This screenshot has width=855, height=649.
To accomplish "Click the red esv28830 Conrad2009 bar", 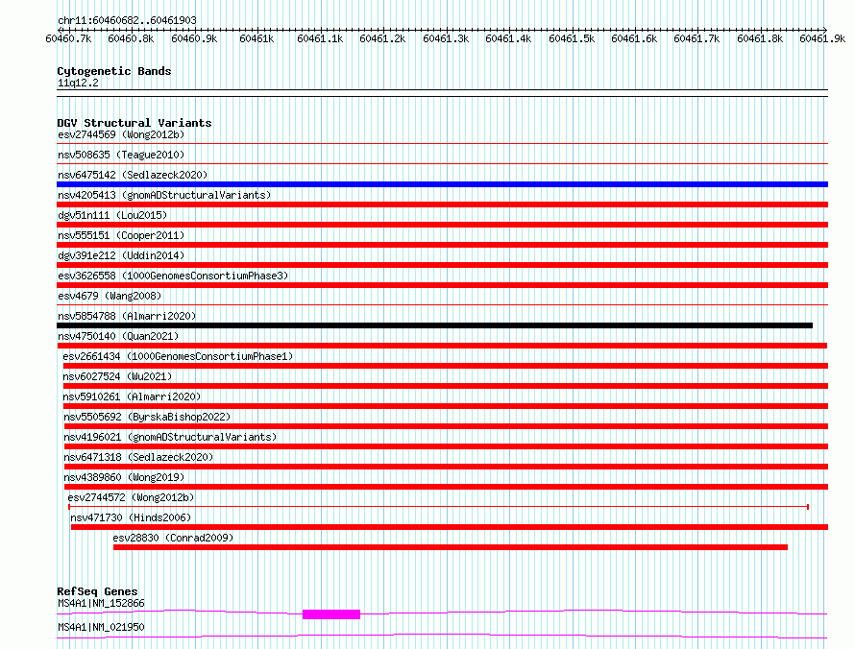I will [451, 547].
